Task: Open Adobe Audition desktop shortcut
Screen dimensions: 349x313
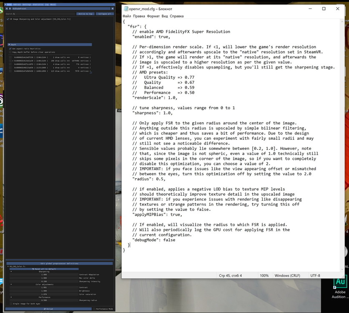Action: [340, 288]
